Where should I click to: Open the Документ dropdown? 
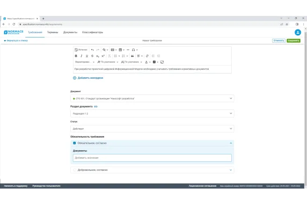click(152, 99)
